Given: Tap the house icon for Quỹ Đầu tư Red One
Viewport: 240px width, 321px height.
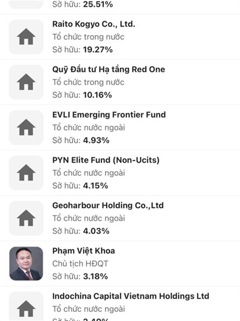Looking at the screenshot, I should click(26, 82).
